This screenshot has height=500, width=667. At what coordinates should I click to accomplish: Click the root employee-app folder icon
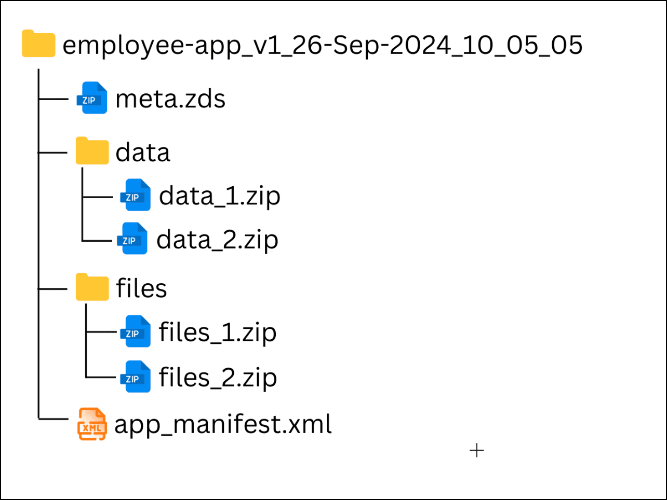click(38, 44)
